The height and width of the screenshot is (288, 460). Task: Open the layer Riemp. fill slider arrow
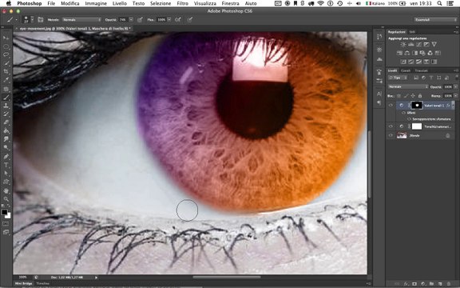[x=455, y=96]
